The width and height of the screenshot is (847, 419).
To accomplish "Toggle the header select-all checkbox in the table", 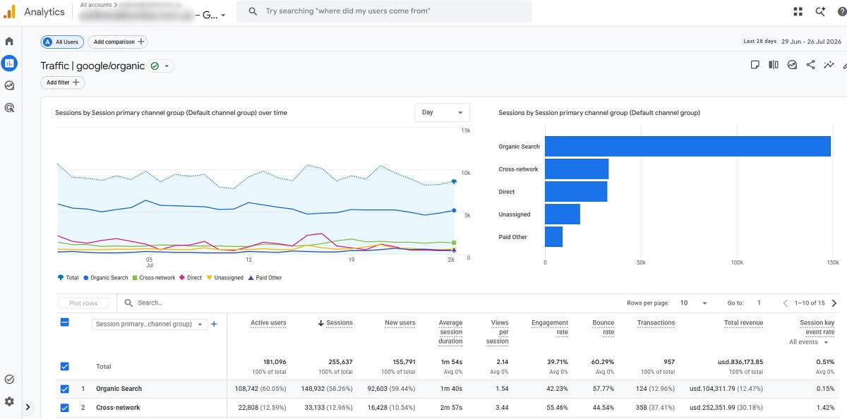I will pyautogui.click(x=64, y=322).
